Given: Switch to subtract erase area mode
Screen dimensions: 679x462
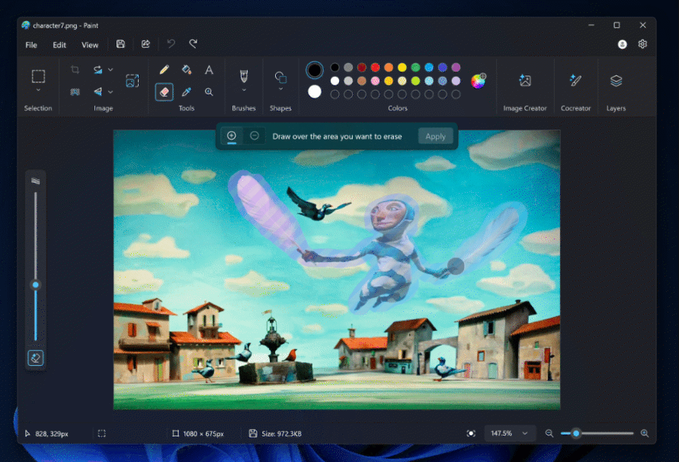Looking at the screenshot, I should point(255,136).
